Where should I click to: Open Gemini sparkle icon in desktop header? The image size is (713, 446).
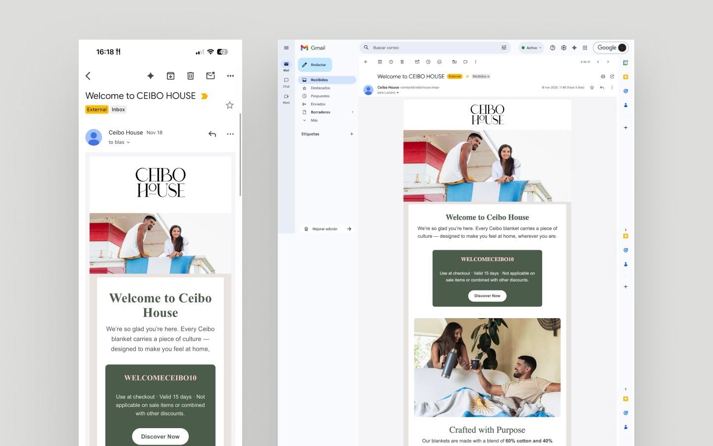pyautogui.click(x=574, y=48)
